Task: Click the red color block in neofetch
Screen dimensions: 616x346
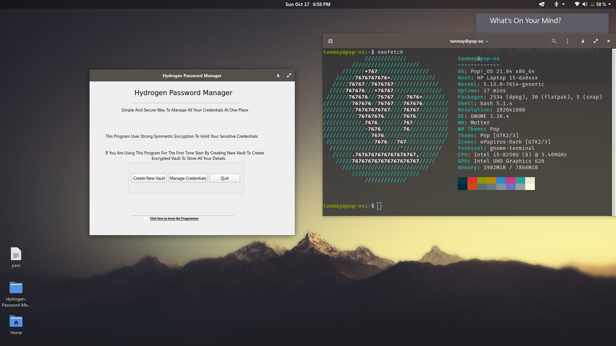Action: [x=472, y=180]
